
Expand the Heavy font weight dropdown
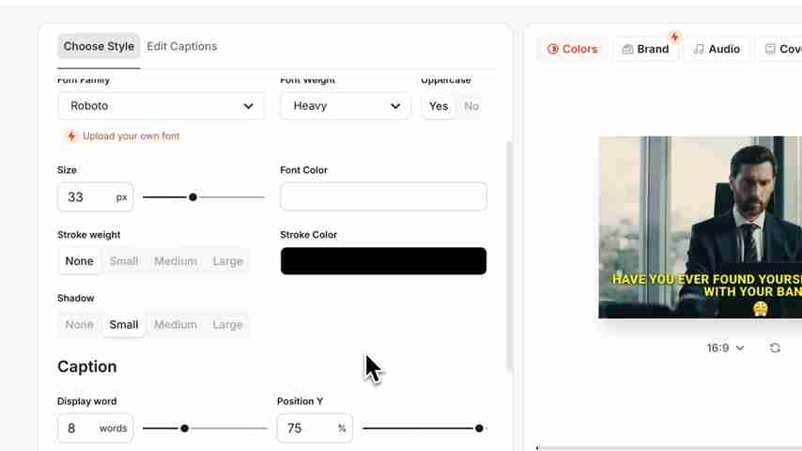346,106
